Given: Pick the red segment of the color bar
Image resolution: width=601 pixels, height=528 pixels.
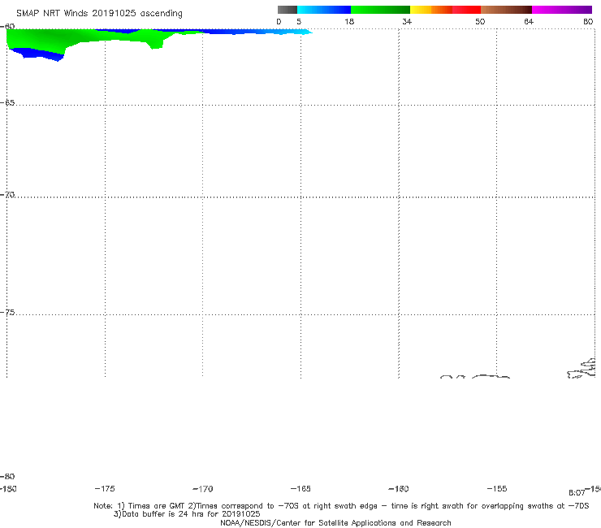Looking at the screenshot, I should [x=466, y=10].
